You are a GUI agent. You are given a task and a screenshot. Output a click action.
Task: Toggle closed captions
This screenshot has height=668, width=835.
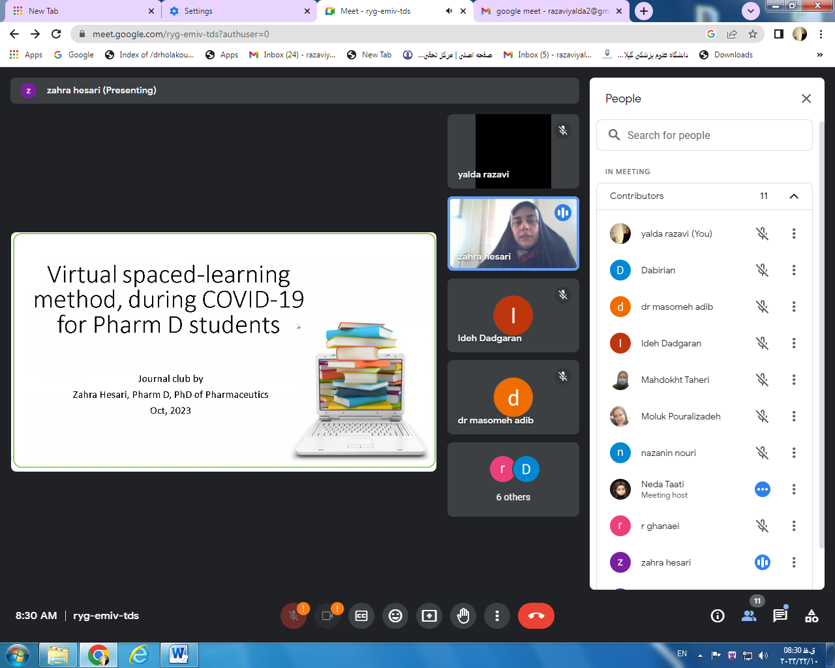point(361,616)
